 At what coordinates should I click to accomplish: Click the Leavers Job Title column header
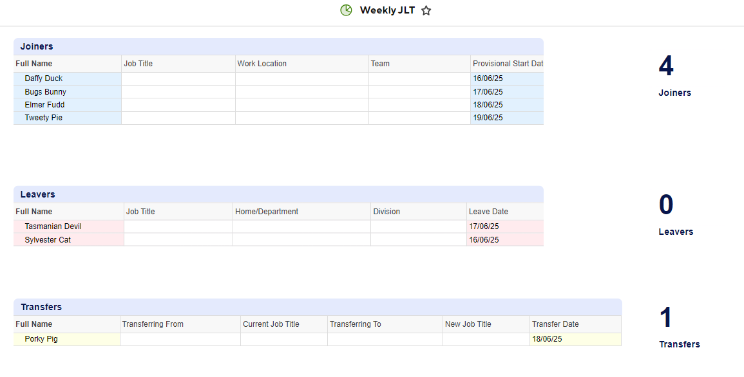178,211
